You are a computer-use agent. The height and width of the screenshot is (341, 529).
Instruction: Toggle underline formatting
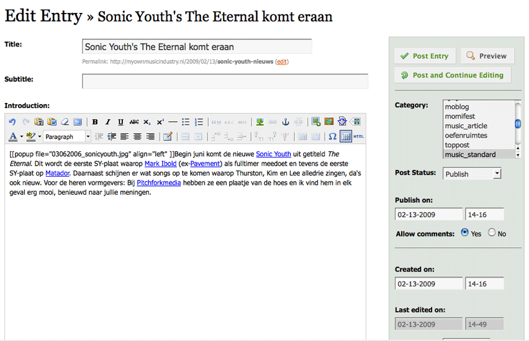pyautogui.click(x=120, y=122)
